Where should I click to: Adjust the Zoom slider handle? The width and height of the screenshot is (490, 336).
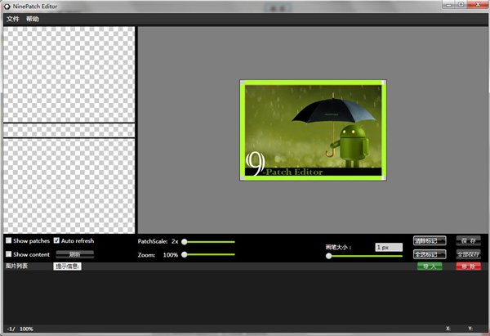pos(185,254)
